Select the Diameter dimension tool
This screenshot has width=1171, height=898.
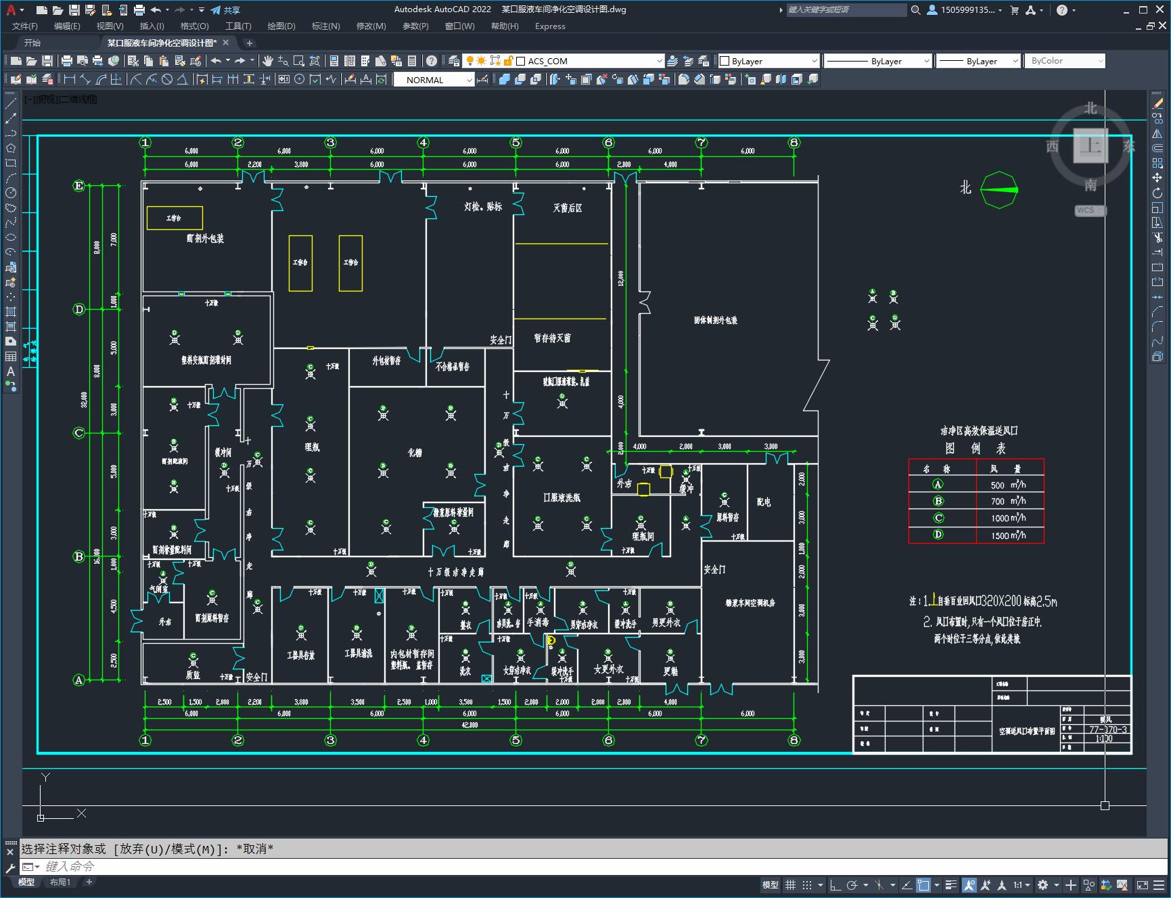(x=167, y=79)
